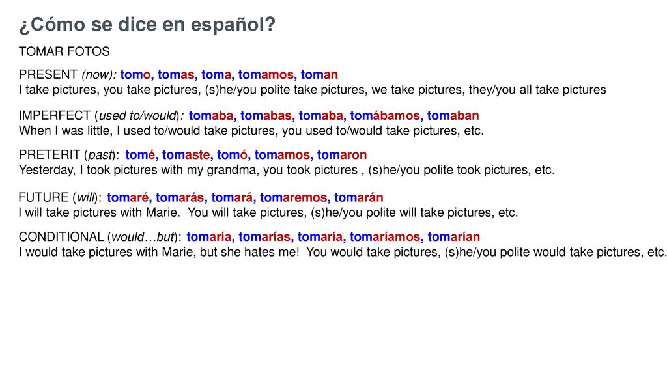Click the 'PRESENT (now):' label
This screenshot has height=375, width=667.
point(67,75)
